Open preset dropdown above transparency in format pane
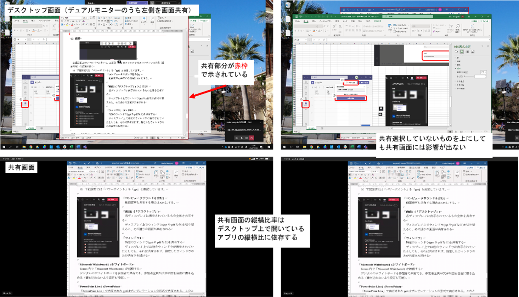 (483, 72)
